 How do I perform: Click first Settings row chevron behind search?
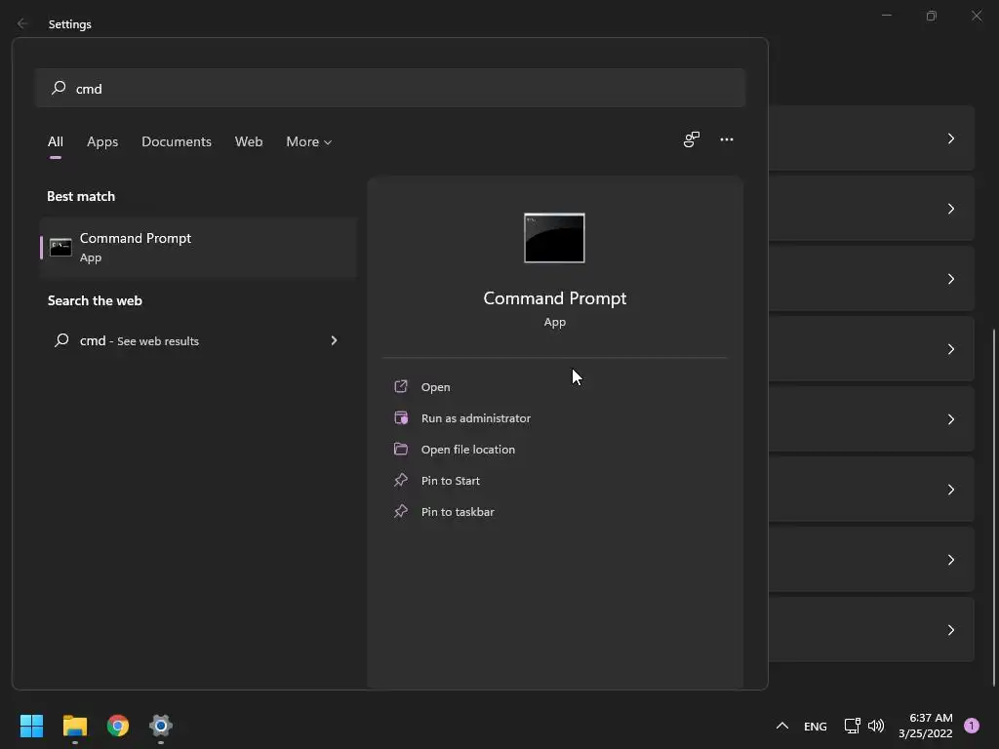[950, 138]
